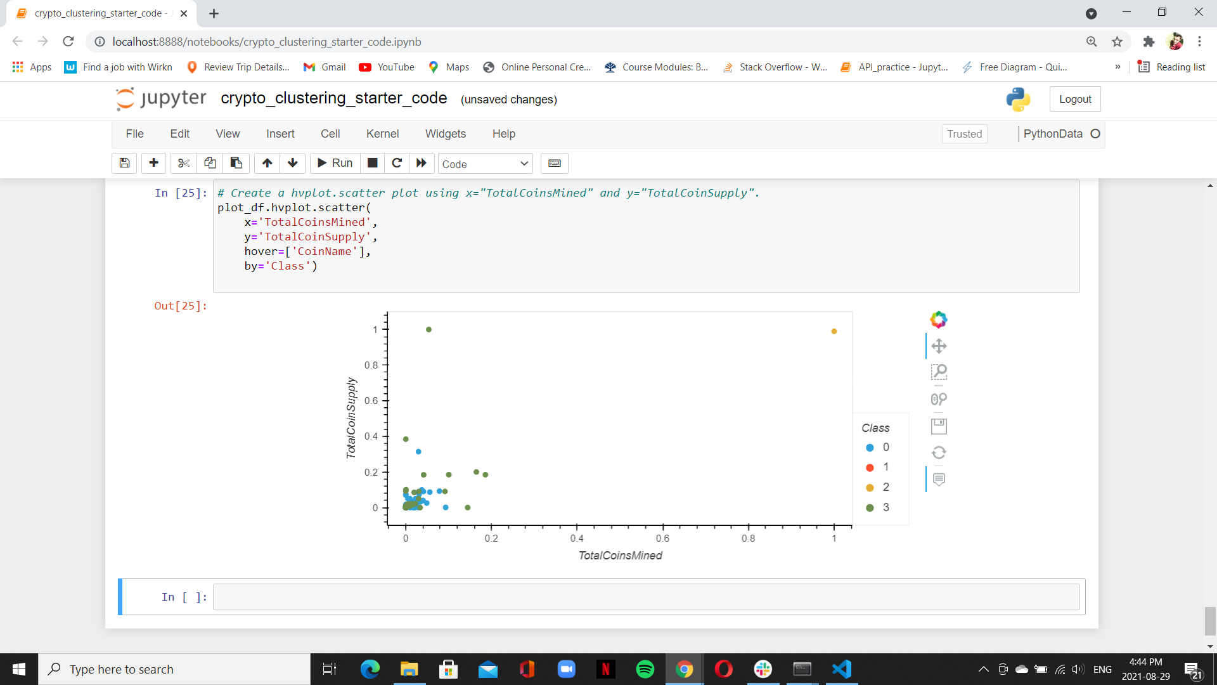
Task: Open the Kernel menu
Action: click(x=382, y=134)
